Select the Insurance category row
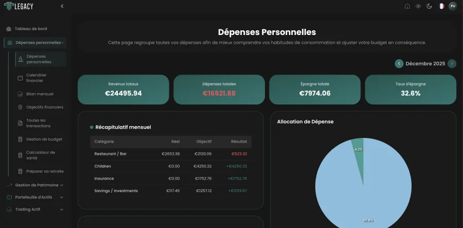This screenshot has width=463, height=228. tap(171, 179)
